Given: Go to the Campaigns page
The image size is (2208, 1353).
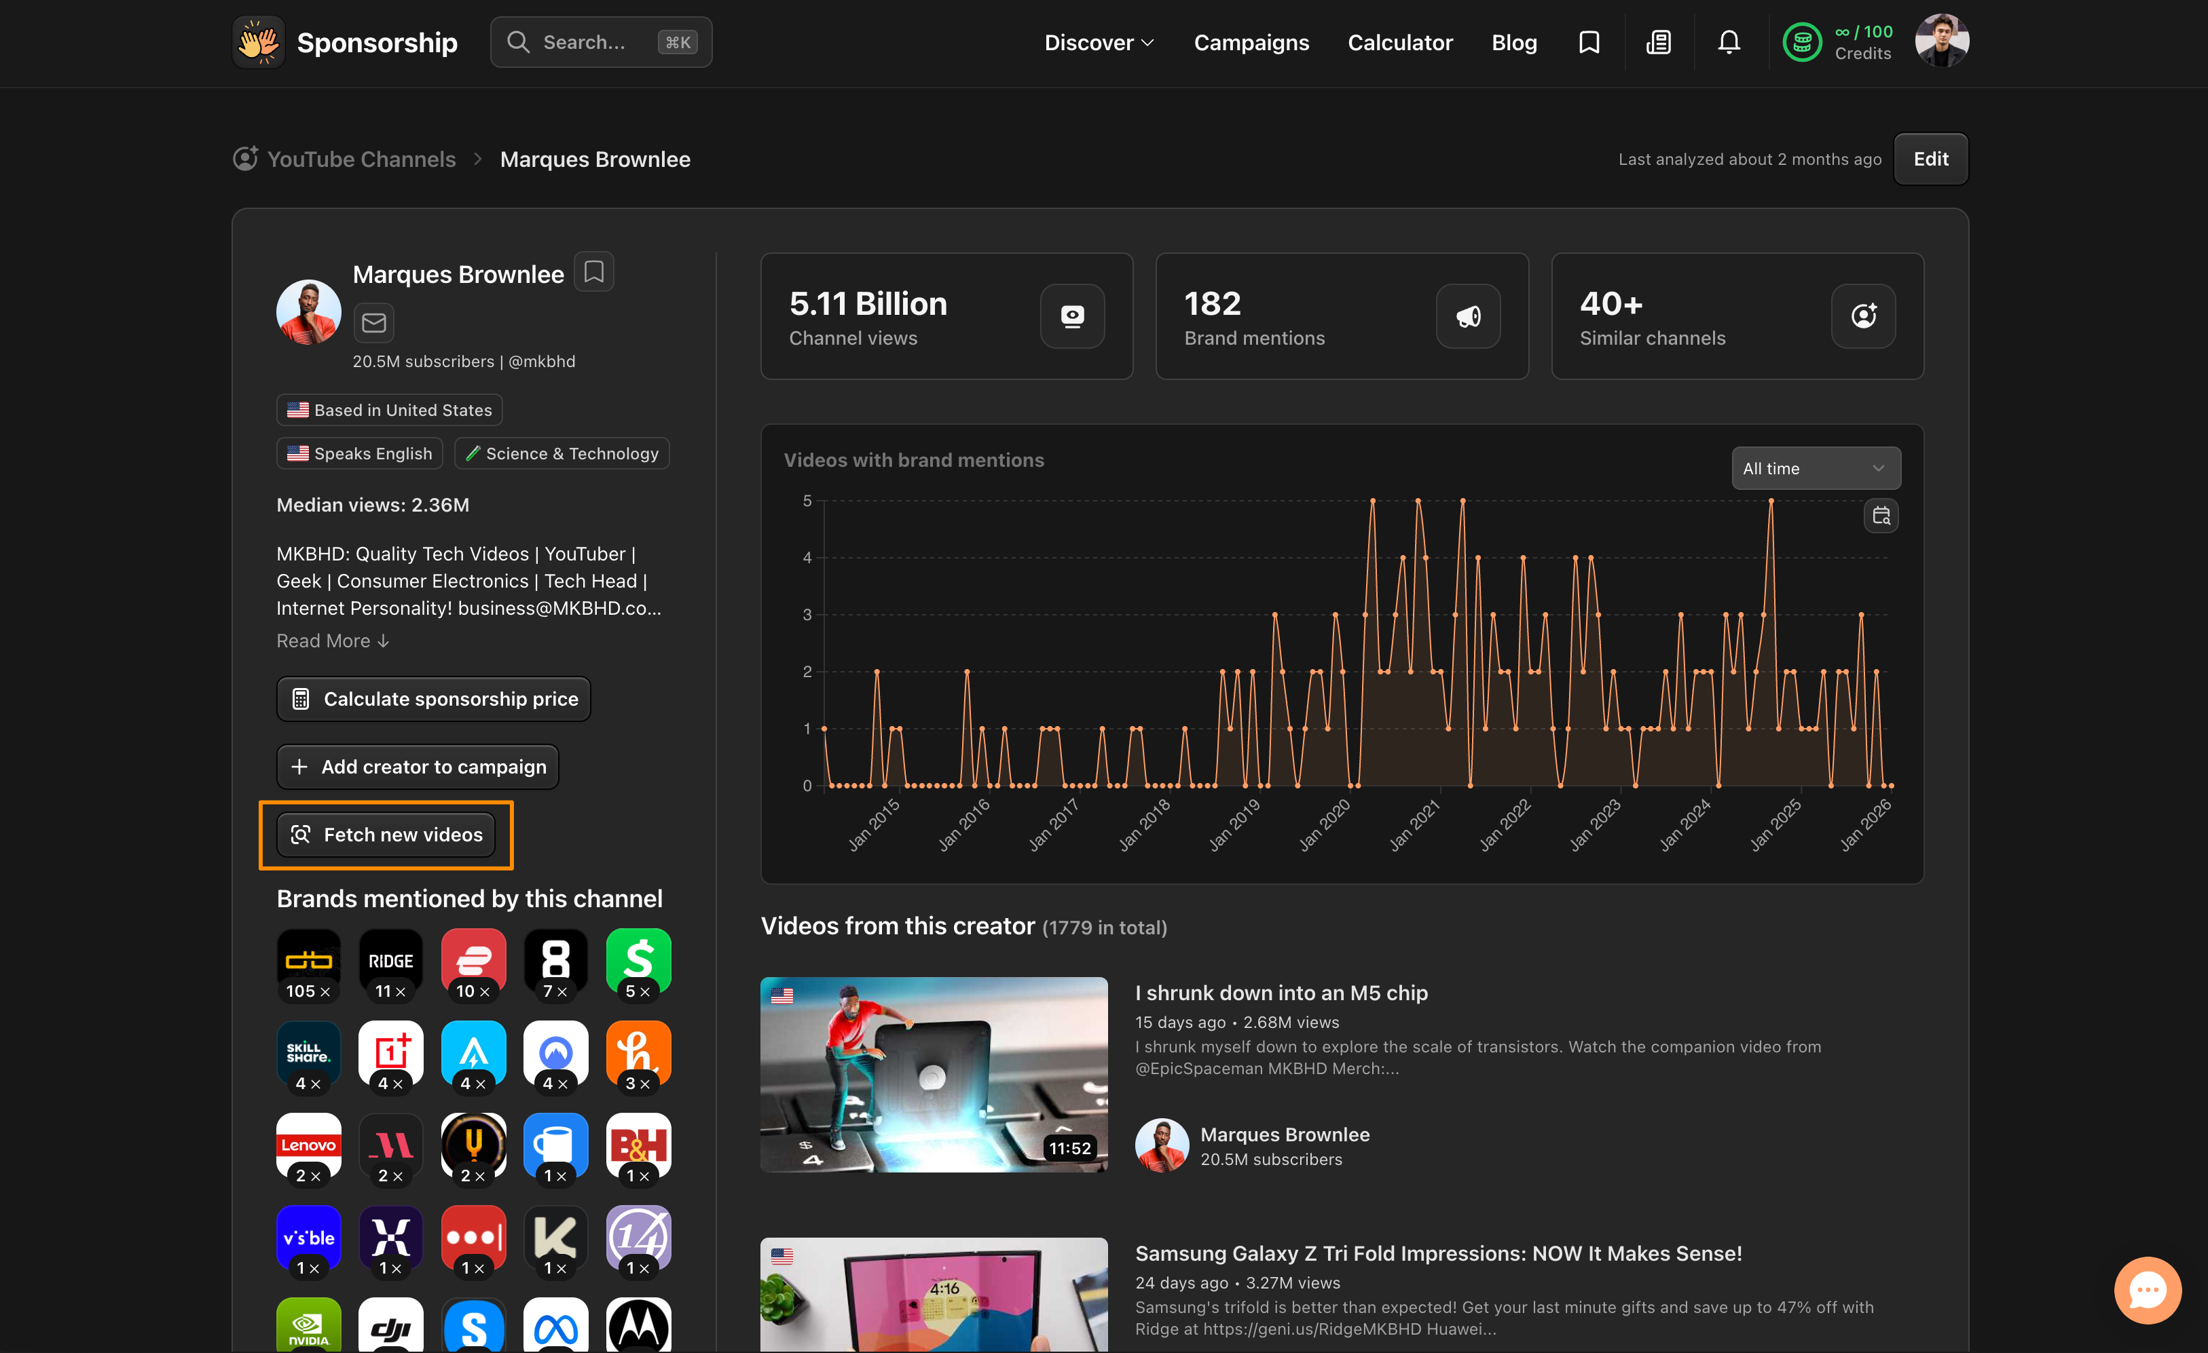Looking at the screenshot, I should tap(1251, 42).
